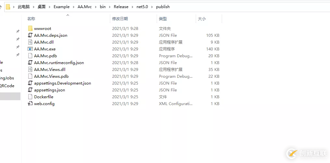
Task: Expand the chevron after AA.Mvc breadcrumb
Action: tap(96, 7)
